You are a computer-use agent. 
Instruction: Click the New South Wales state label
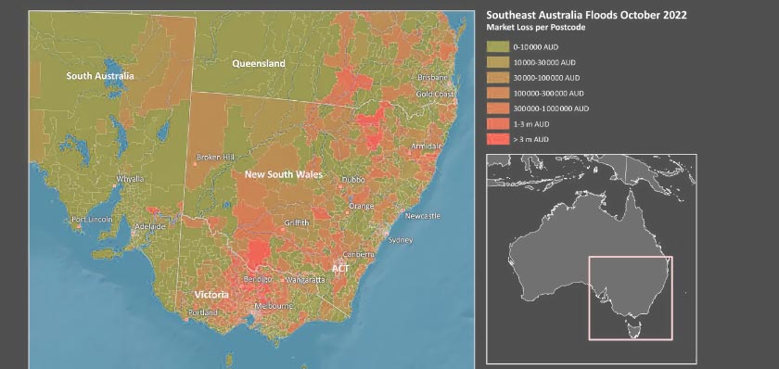coord(284,175)
